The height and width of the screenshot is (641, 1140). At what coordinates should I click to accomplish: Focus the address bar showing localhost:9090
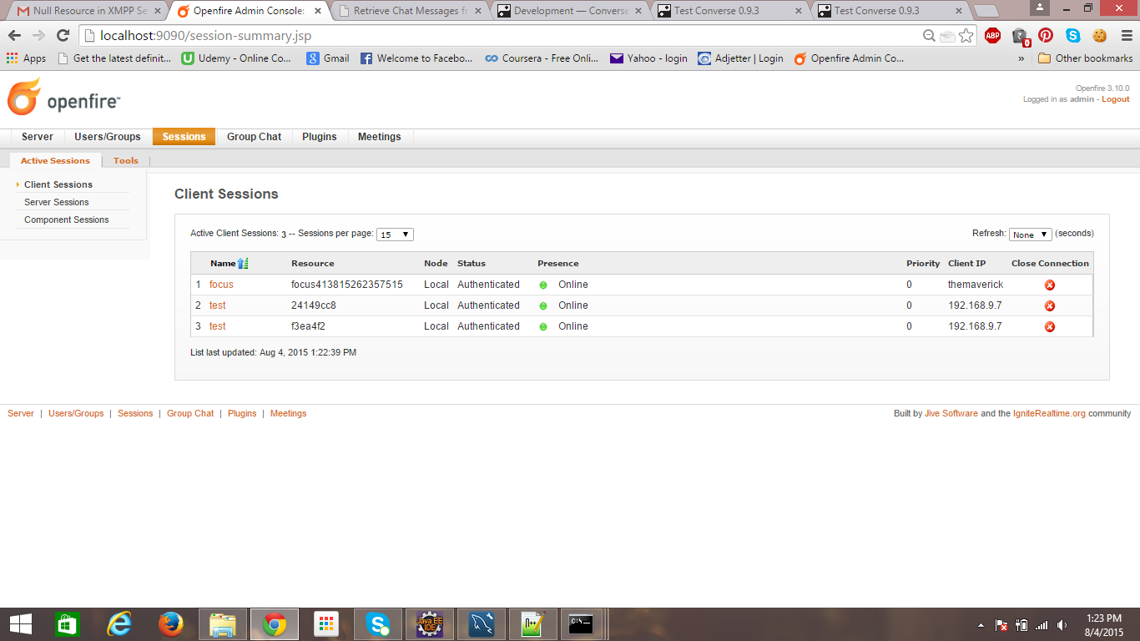[x=501, y=36]
